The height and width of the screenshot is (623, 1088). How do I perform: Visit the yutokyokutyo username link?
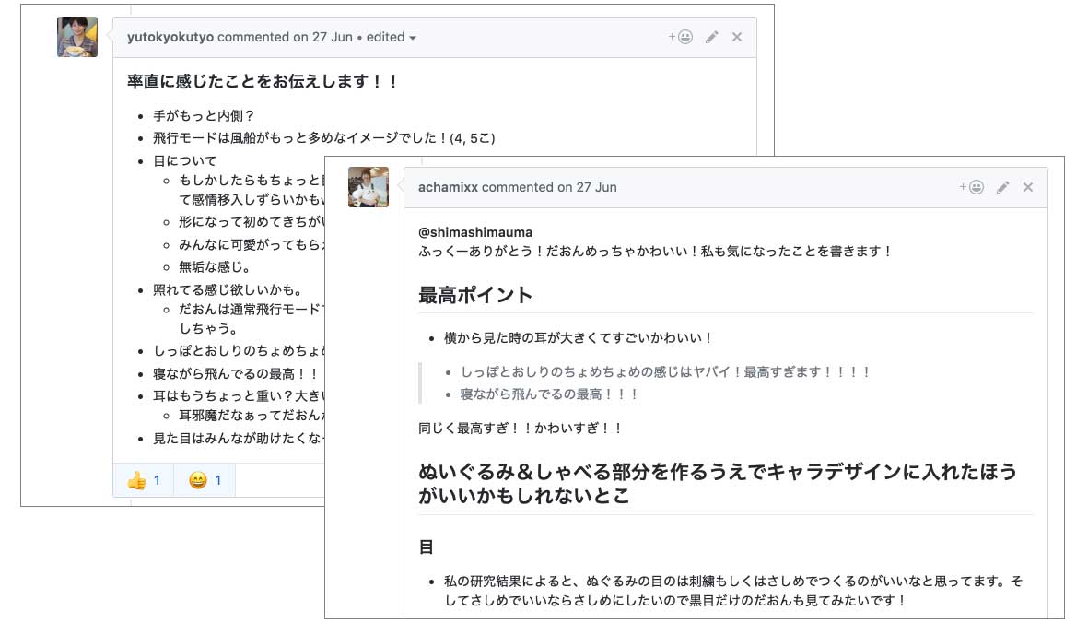pyautogui.click(x=170, y=38)
